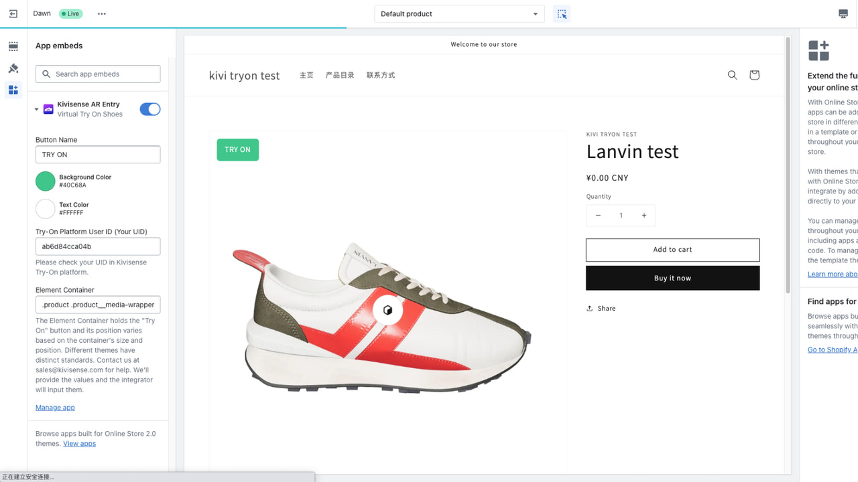
Task: Click the Add to cart button
Action: 672,250
